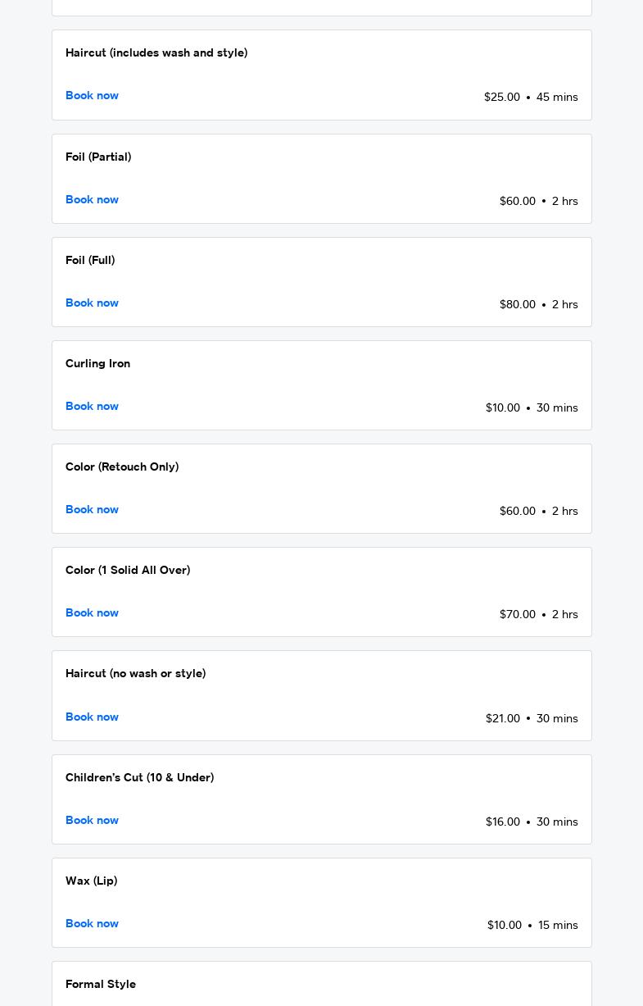The image size is (643, 1006).
Task: Click Book now for Foil (Partial)
Action: tap(92, 200)
